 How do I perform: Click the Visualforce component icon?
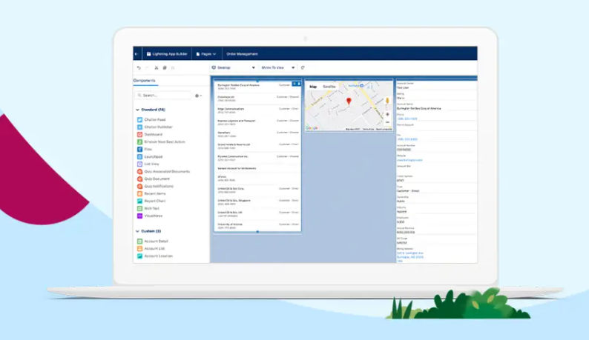139,216
